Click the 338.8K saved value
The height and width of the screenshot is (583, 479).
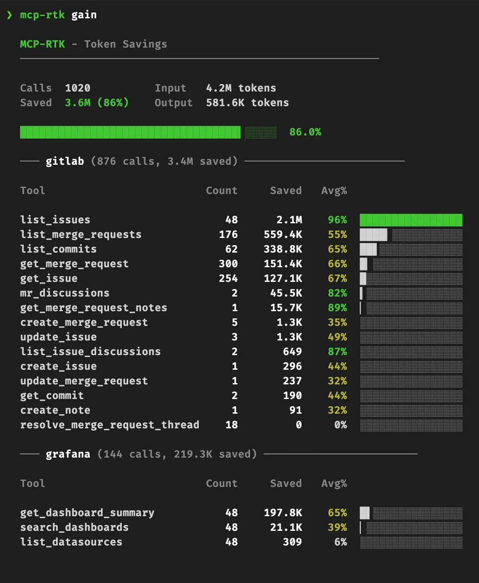283,249
